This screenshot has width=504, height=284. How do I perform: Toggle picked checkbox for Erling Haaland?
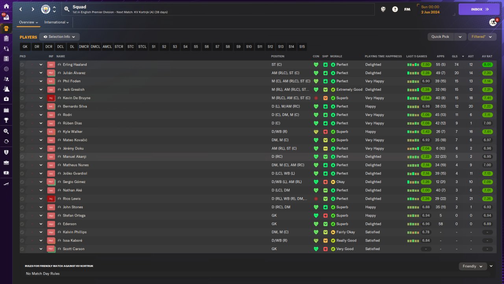[22, 65]
